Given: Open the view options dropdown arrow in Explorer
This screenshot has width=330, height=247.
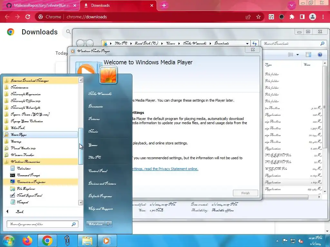Looking at the screenshot, I should (x=297, y=55).
